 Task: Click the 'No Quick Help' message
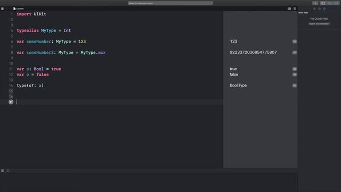(319, 19)
